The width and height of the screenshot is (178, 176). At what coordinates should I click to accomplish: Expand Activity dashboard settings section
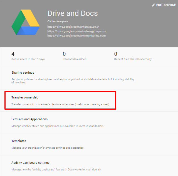30,163
